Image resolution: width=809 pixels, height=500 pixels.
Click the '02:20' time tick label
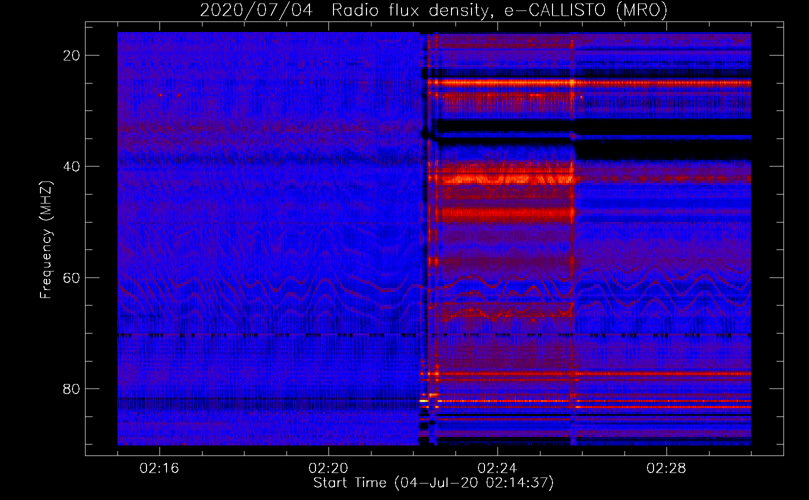click(328, 468)
